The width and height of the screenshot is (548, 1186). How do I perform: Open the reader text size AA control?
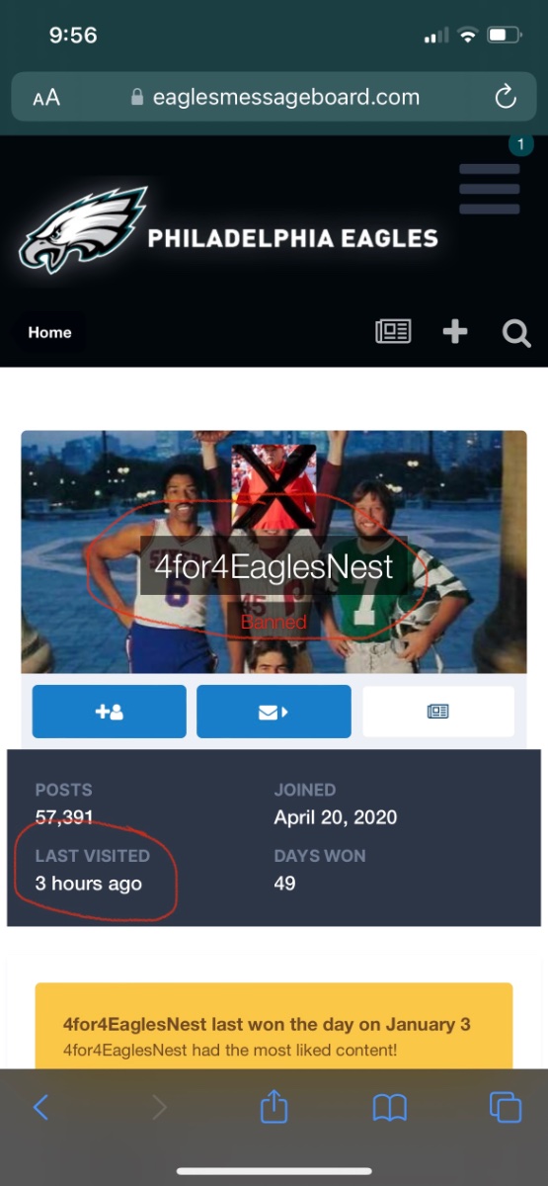[x=46, y=97]
